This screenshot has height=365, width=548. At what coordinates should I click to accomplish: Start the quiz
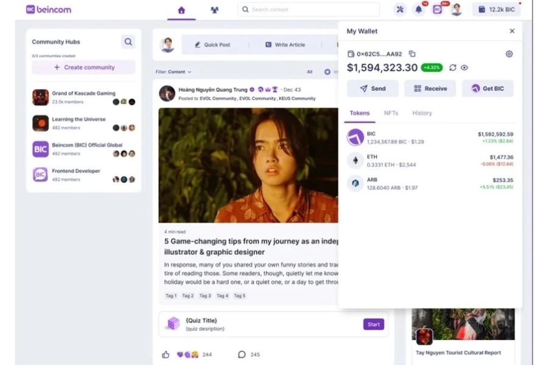click(374, 324)
